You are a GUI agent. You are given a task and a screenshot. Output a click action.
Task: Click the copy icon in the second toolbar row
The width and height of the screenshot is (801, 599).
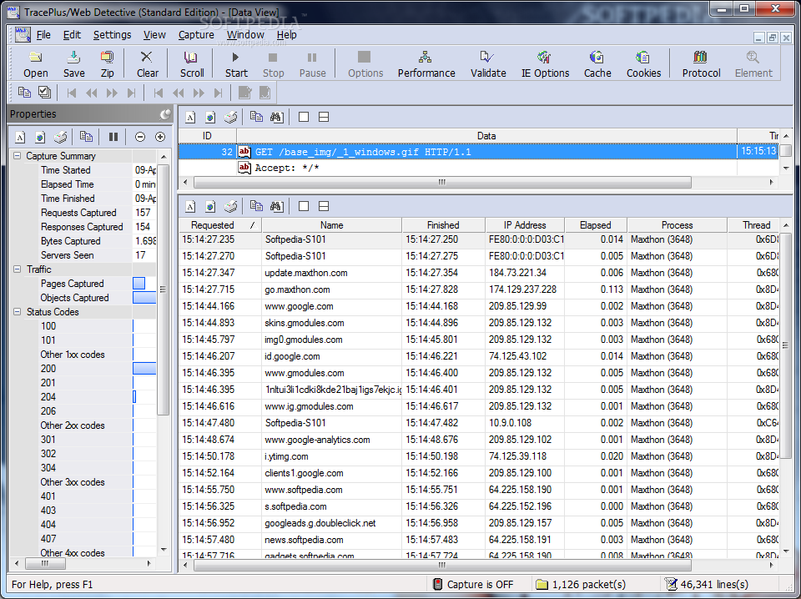coord(24,93)
